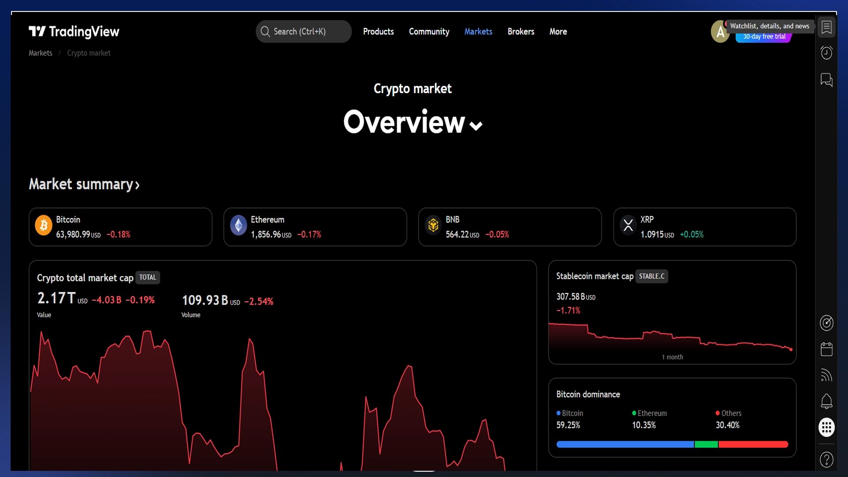The height and width of the screenshot is (477, 848).
Task: Start the 30-day free trial
Action: click(764, 37)
